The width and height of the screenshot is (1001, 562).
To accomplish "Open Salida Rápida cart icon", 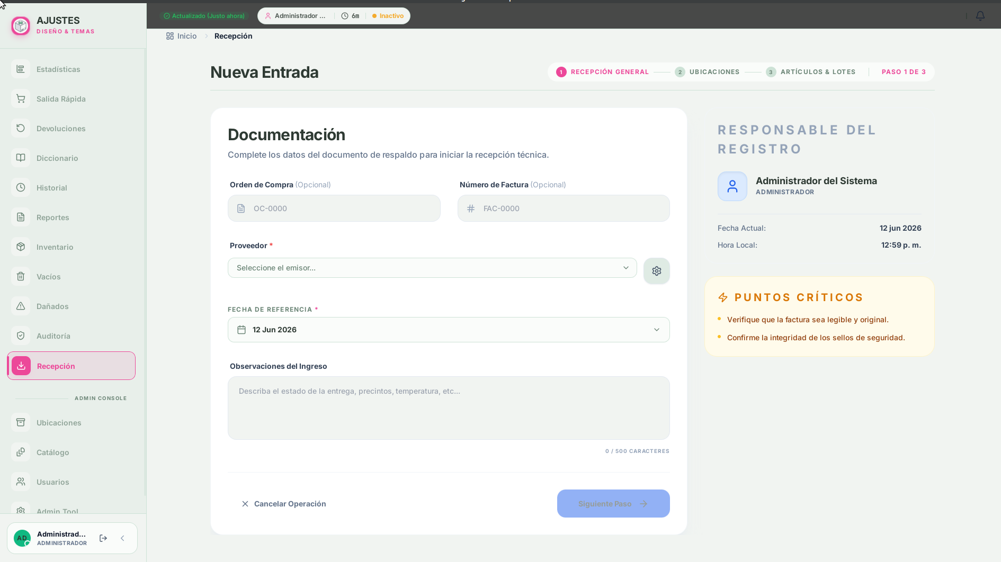I will pyautogui.click(x=21, y=99).
